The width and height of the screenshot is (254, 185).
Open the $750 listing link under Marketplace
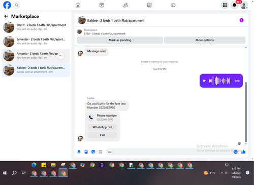tap(105, 33)
